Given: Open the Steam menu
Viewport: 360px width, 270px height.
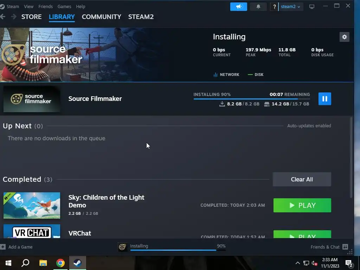Looking at the screenshot, I should (13, 7).
